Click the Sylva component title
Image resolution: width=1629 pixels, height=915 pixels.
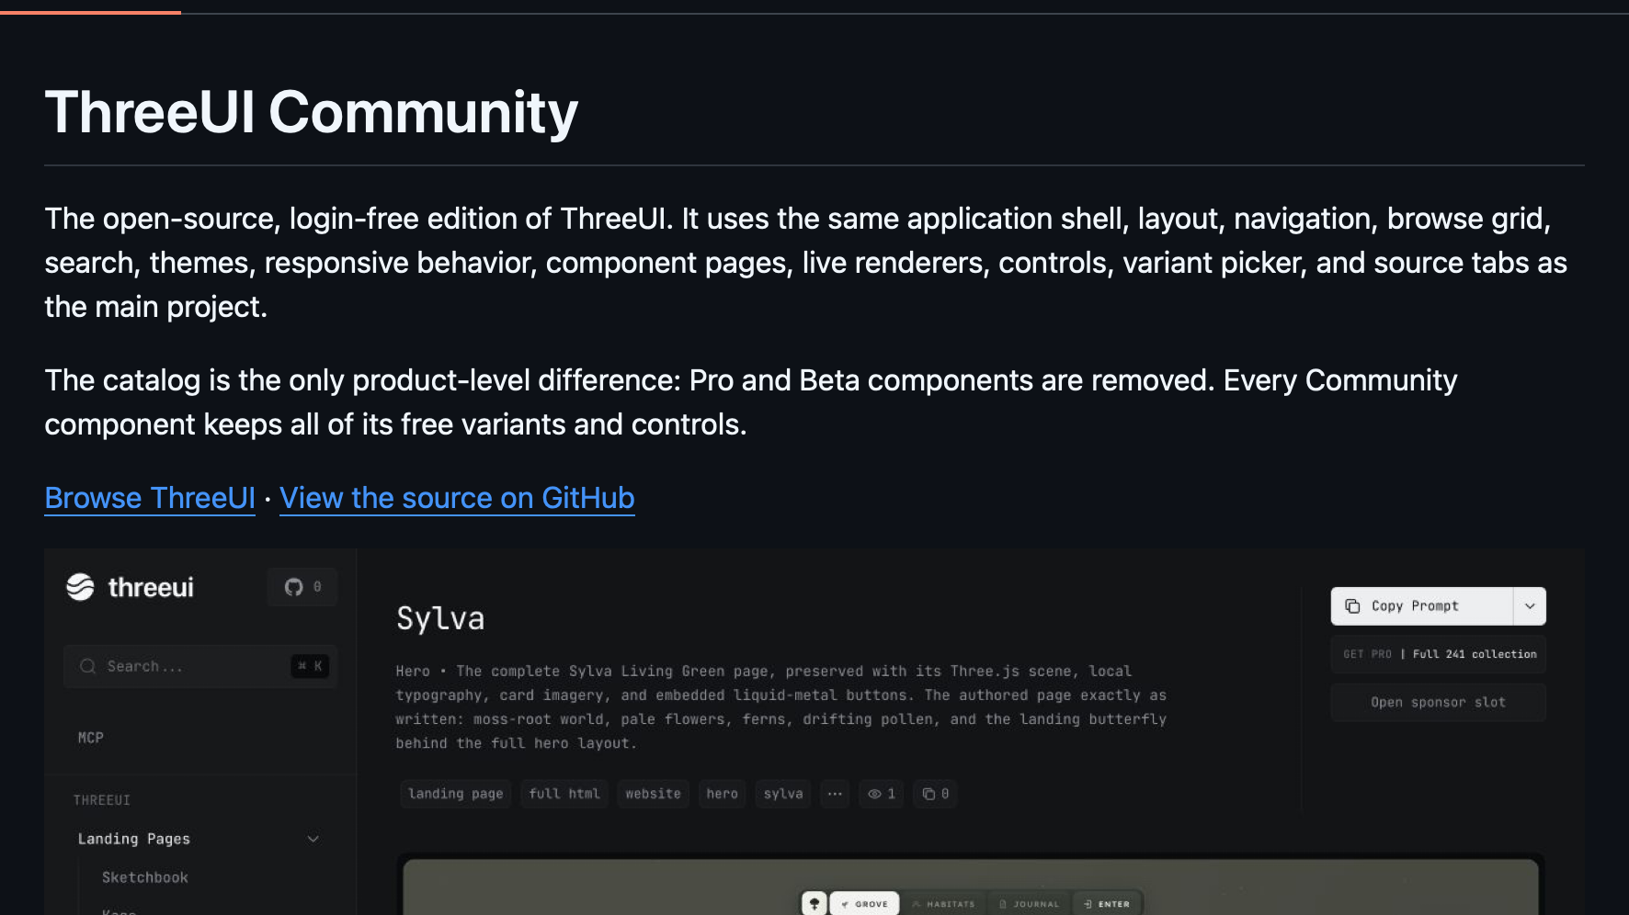click(440, 618)
